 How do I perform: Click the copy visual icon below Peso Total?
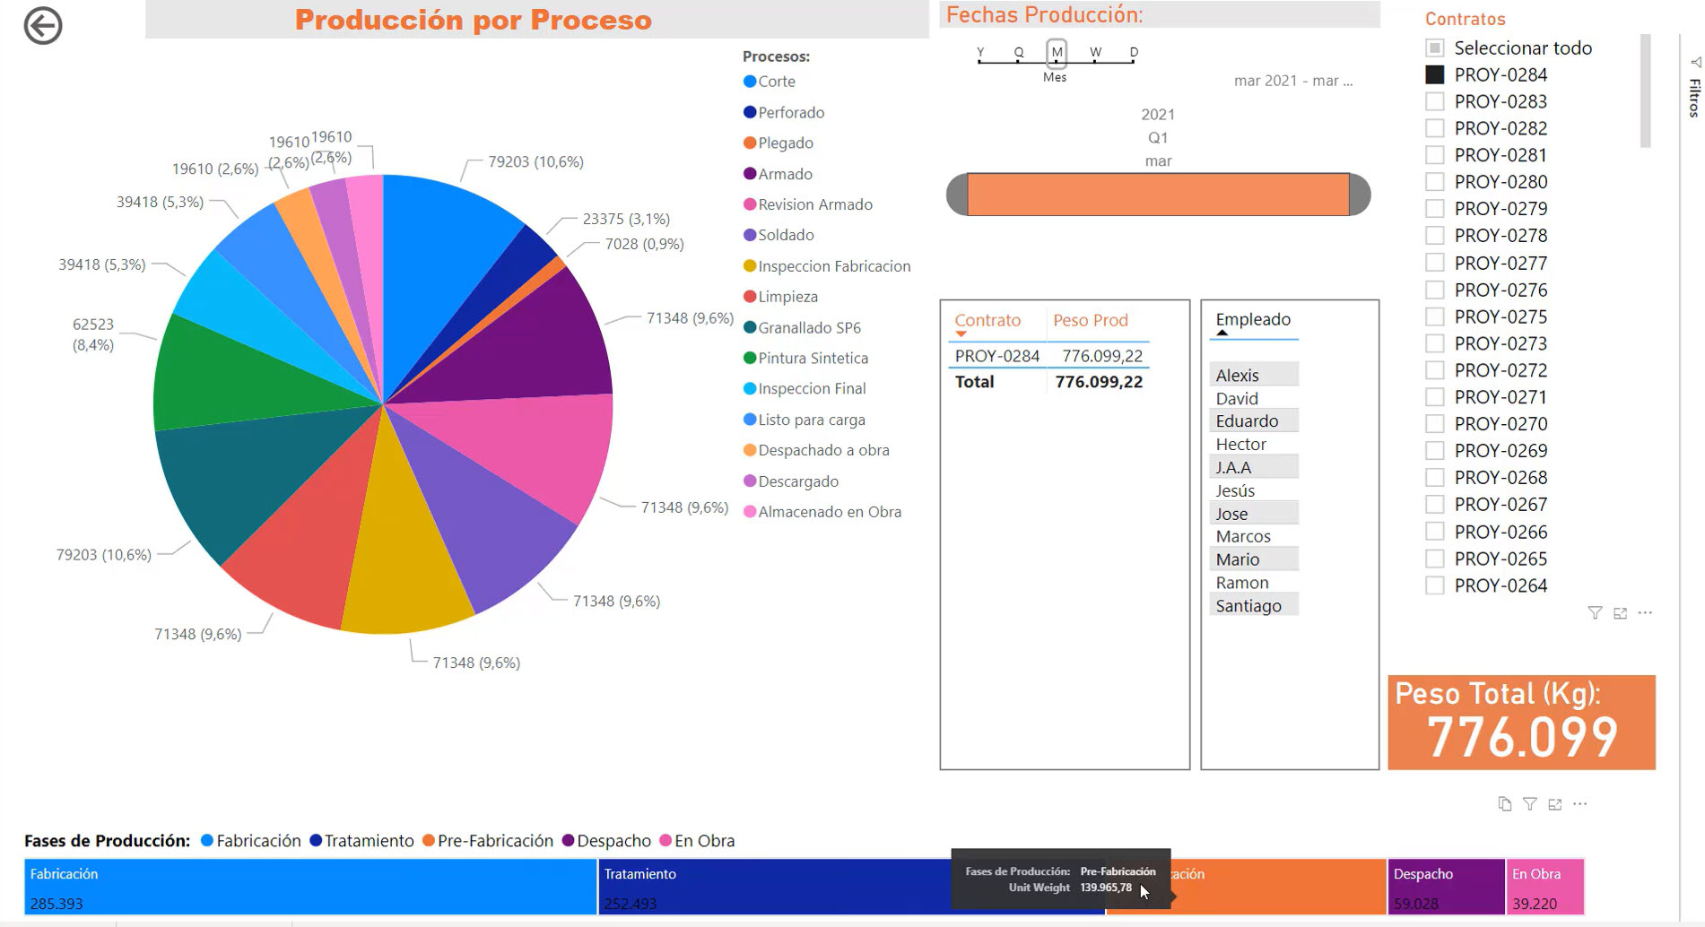1504,804
